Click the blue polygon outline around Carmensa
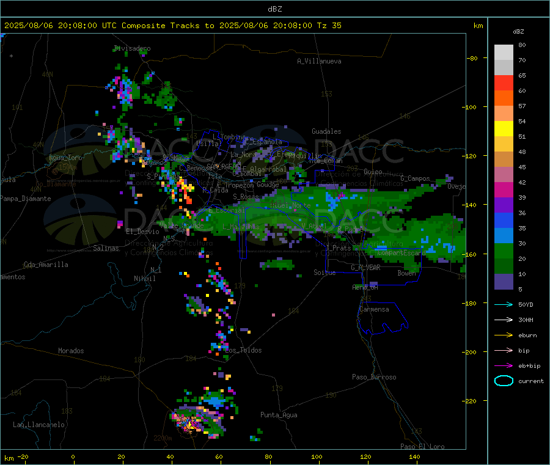550x465 pixels. 383,318
